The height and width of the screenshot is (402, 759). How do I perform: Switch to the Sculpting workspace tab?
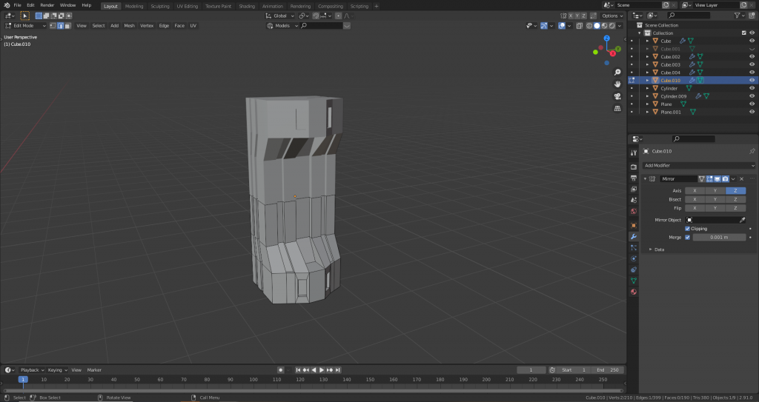159,6
